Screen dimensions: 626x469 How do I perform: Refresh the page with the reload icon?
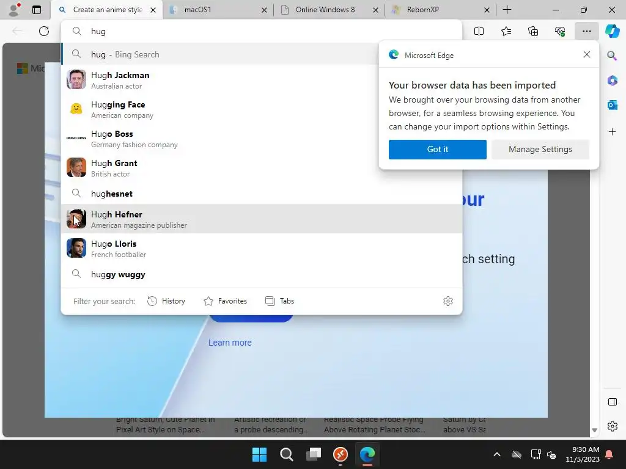pyautogui.click(x=44, y=31)
